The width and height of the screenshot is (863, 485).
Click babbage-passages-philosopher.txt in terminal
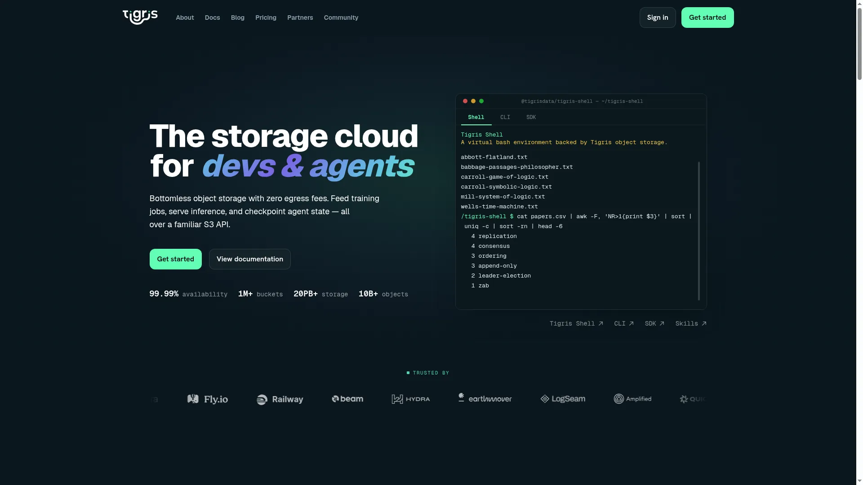516,167
